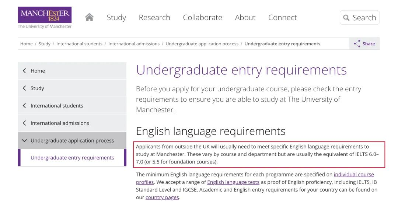Click paragraph starting 'Applicants from outside the UK'
Image resolution: width=398 pixels, height=207 pixels.
(257, 154)
